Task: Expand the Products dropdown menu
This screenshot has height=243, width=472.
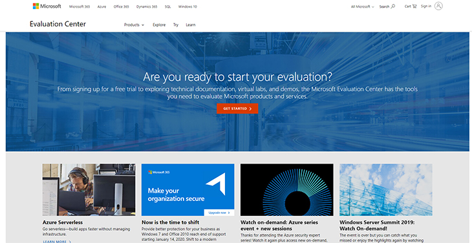Action: point(134,25)
